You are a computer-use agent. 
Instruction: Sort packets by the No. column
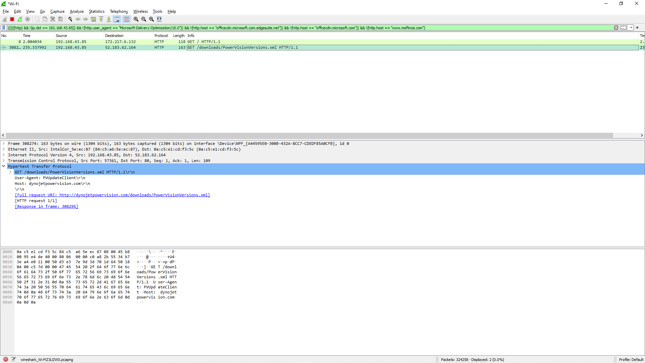tap(11, 36)
